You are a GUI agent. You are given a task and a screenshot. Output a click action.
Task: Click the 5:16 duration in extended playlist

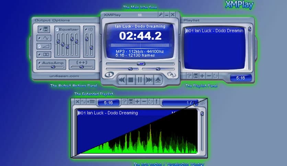[108, 103]
